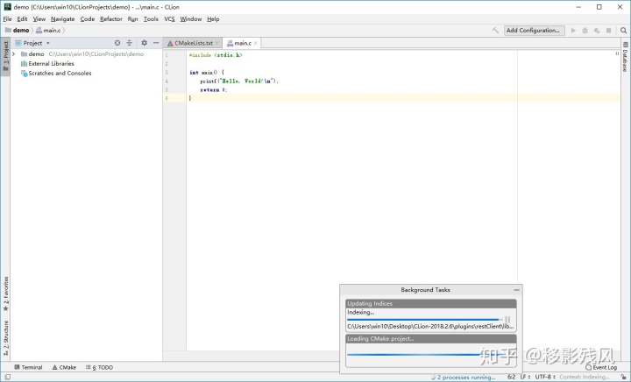The width and height of the screenshot is (631, 382).
Task: Open the Navigate menu
Action: point(63,19)
